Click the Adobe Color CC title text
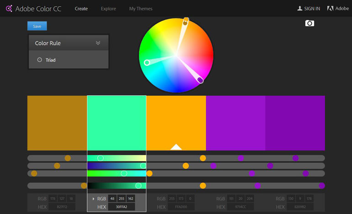The width and height of the screenshot is (352, 214). click(38, 9)
